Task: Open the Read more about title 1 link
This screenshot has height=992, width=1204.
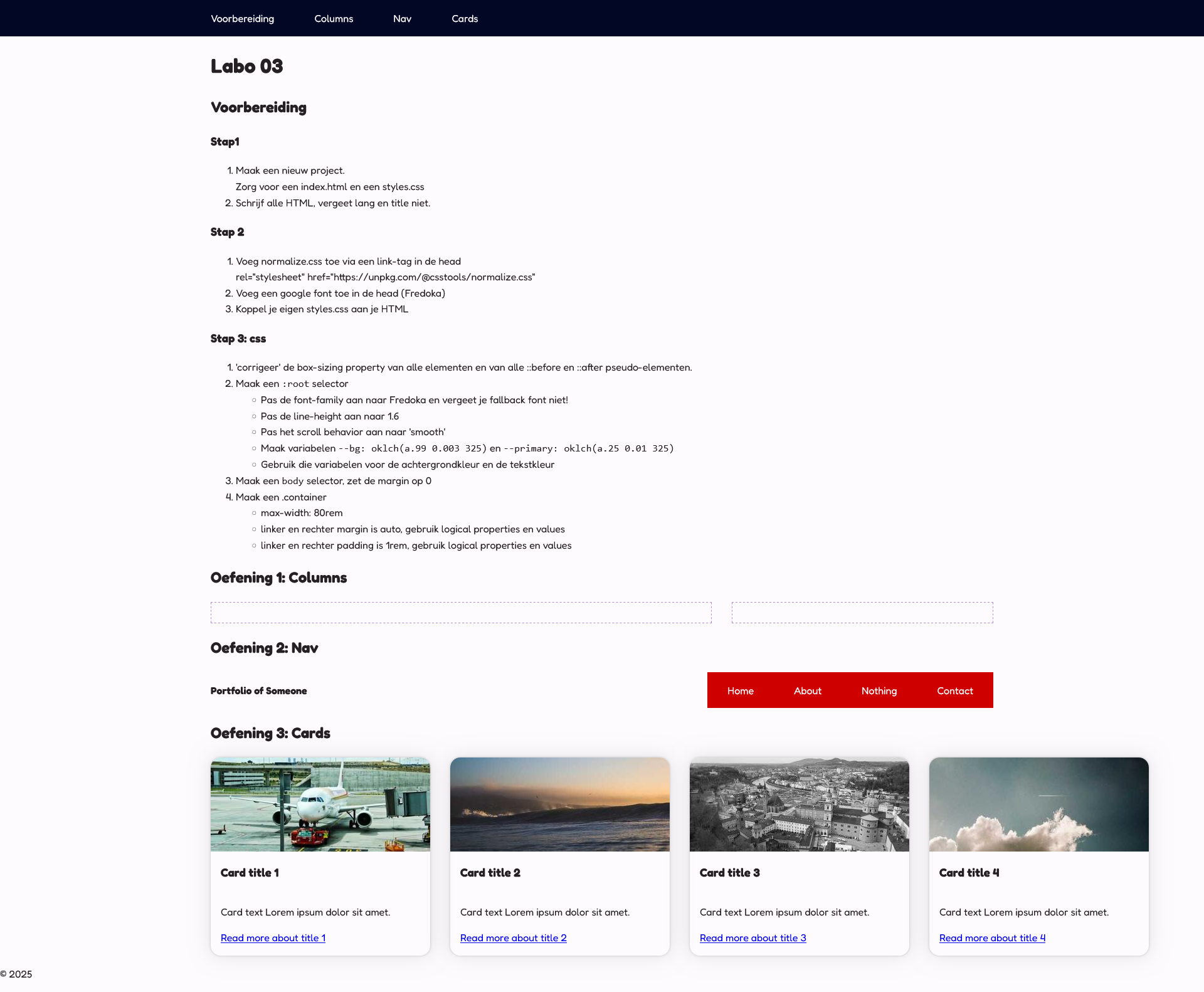Action: (x=273, y=938)
